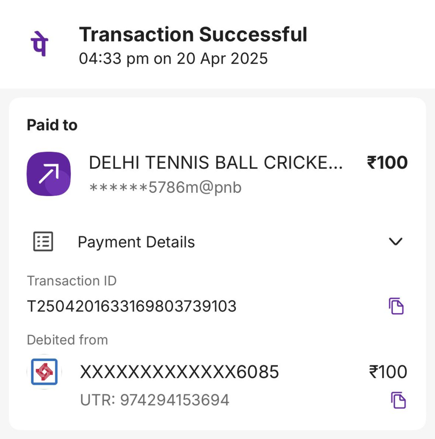Click the ₹100 amount beside the debited account
435x439 pixels.
(388, 372)
